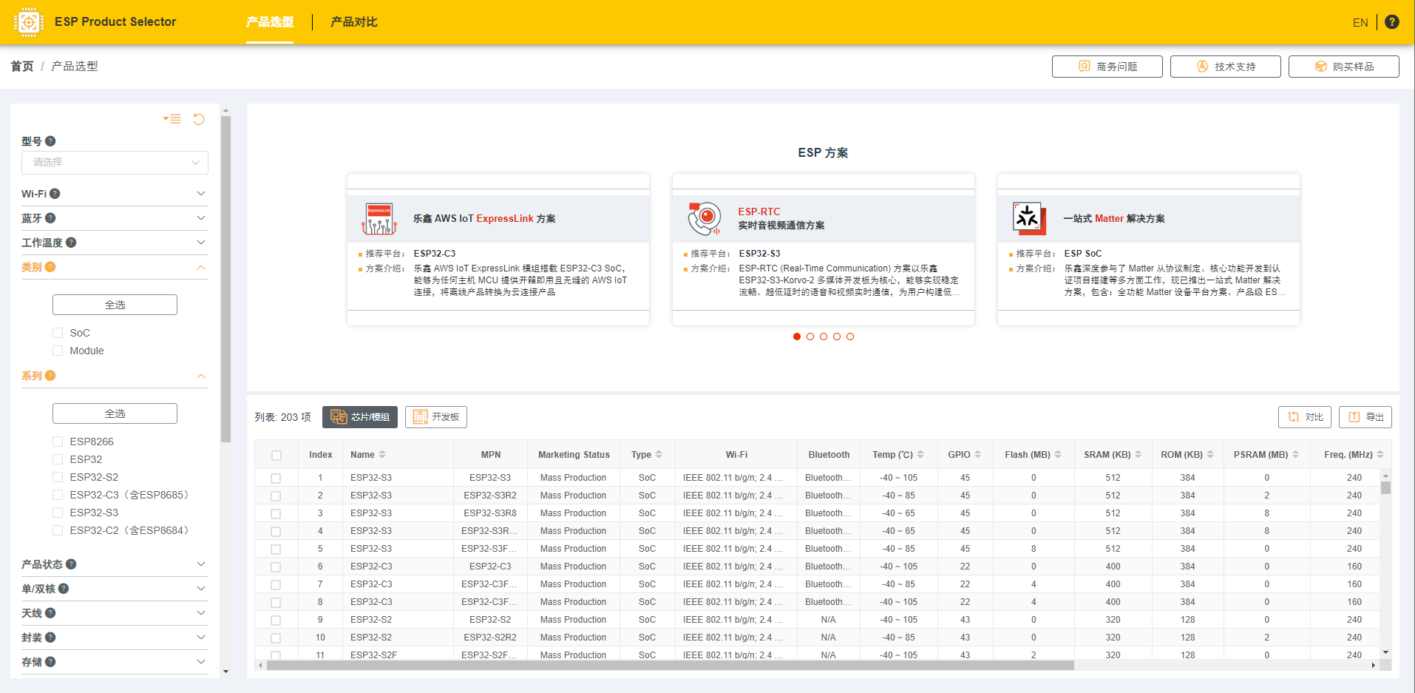Collapse filters using the indent list icon
The width and height of the screenshot is (1415, 693).
pos(172,119)
